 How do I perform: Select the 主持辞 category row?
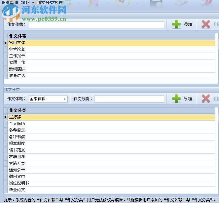[111, 117]
